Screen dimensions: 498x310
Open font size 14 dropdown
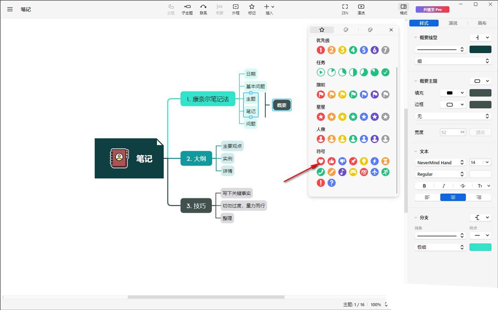[481, 162]
